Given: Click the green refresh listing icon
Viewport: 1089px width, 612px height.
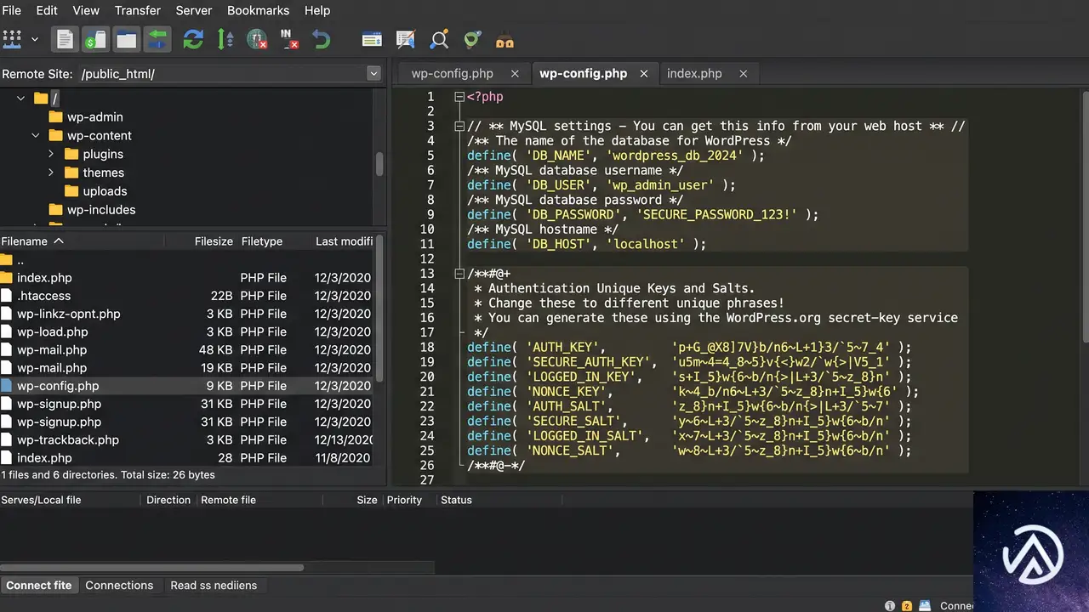Looking at the screenshot, I should [193, 39].
